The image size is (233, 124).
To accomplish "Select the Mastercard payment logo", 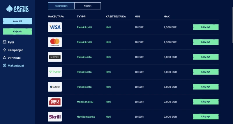I will click(55, 42).
